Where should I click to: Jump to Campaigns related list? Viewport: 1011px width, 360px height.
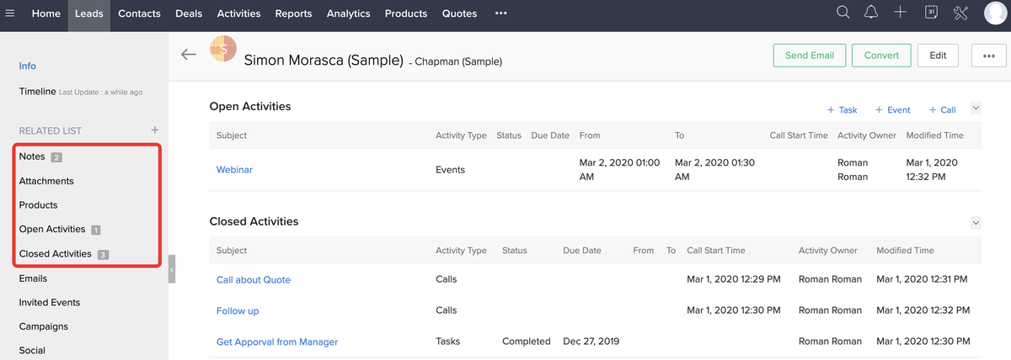[x=44, y=326]
